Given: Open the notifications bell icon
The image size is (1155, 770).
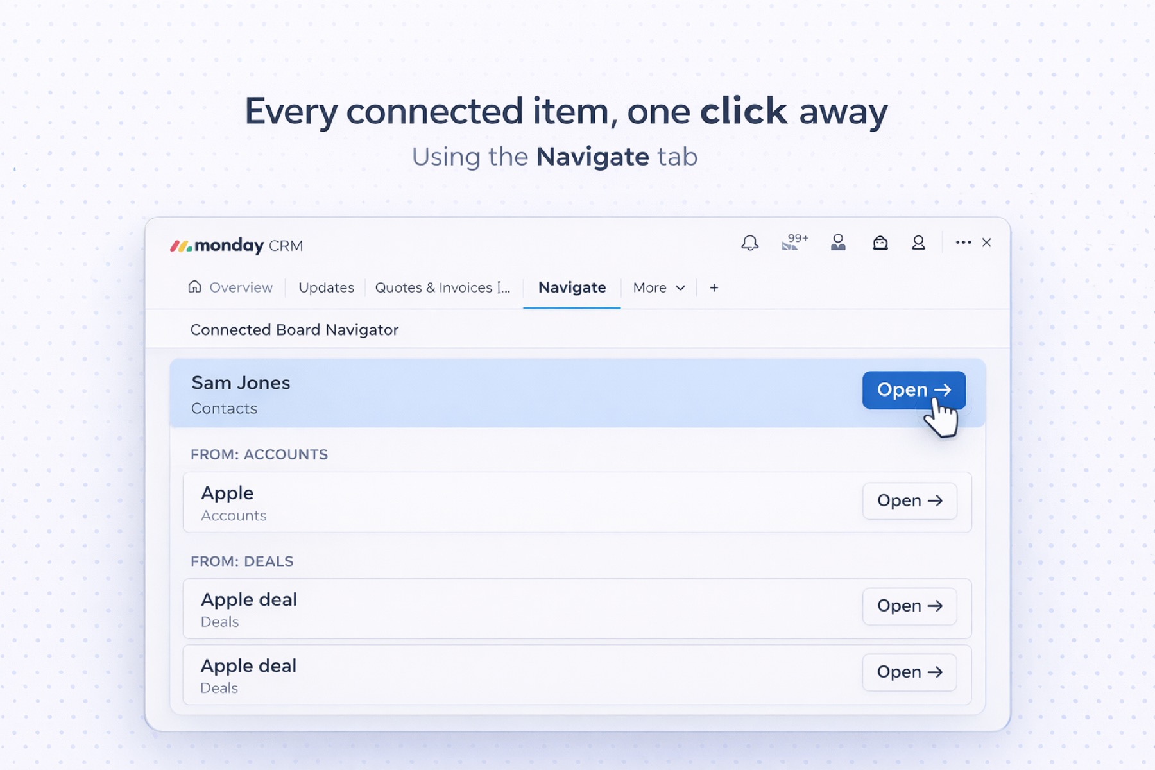Looking at the screenshot, I should [749, 243].
